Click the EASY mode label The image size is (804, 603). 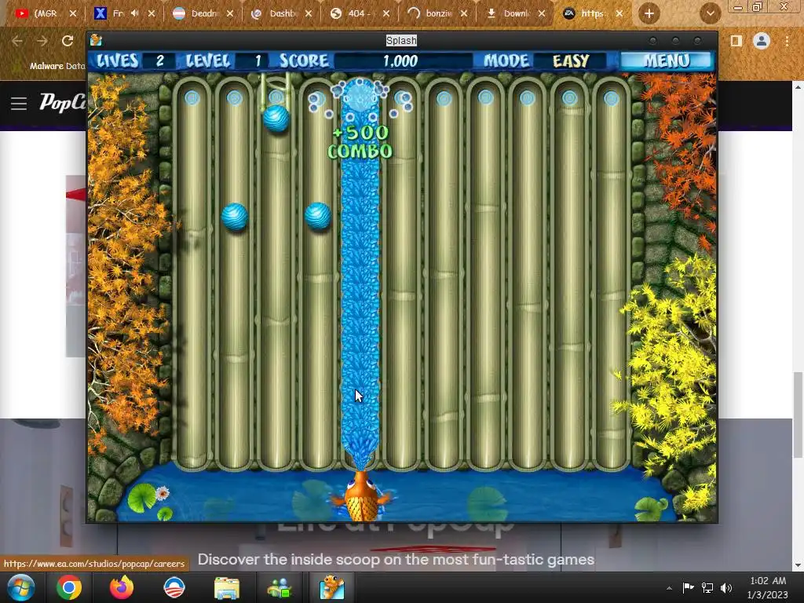tap(571, 61)
